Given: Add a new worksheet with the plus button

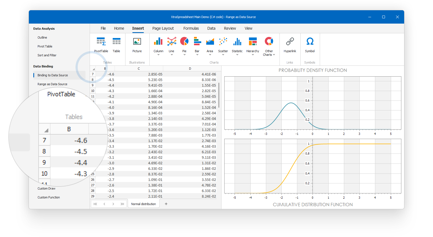Looking at the screenshot, I should click(166, 204).
